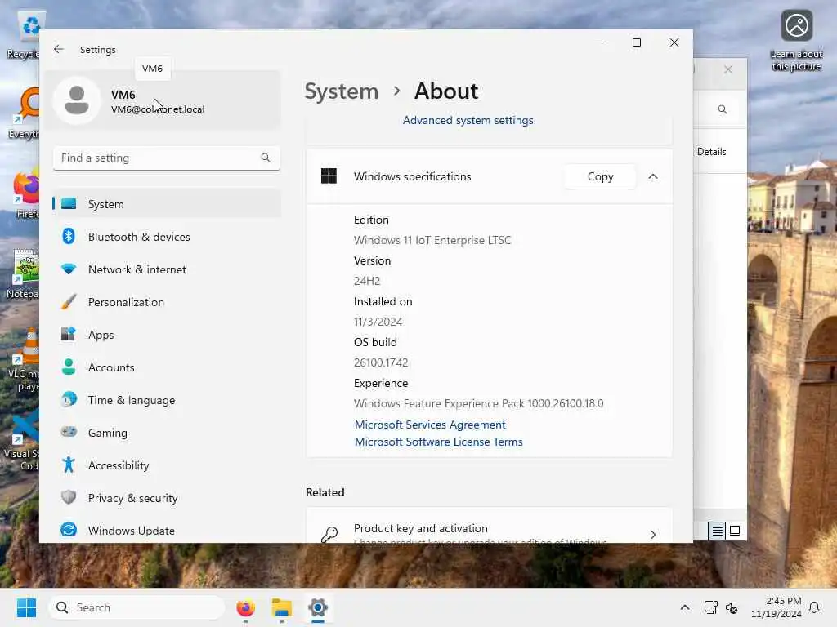Select the OS build value 26100.1742

(x=381, y=362)
